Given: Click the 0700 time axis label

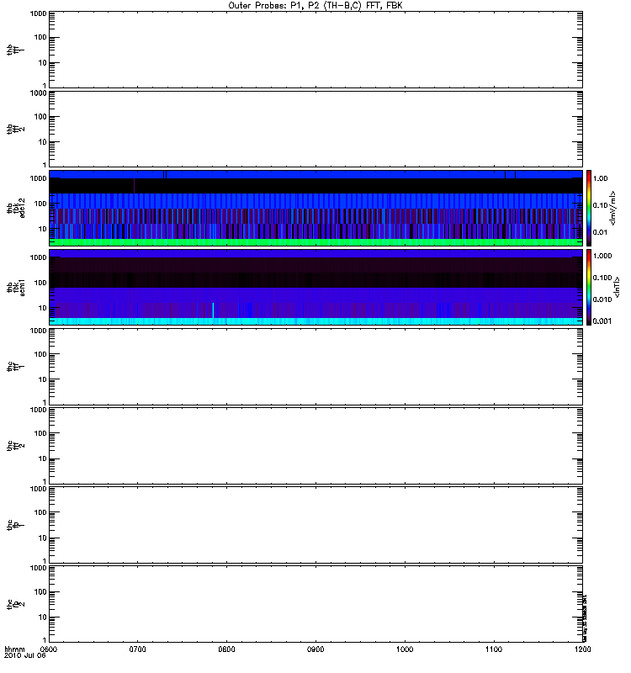Looking at the screenshot, I should pyautogui.click(x=137, y=649).
